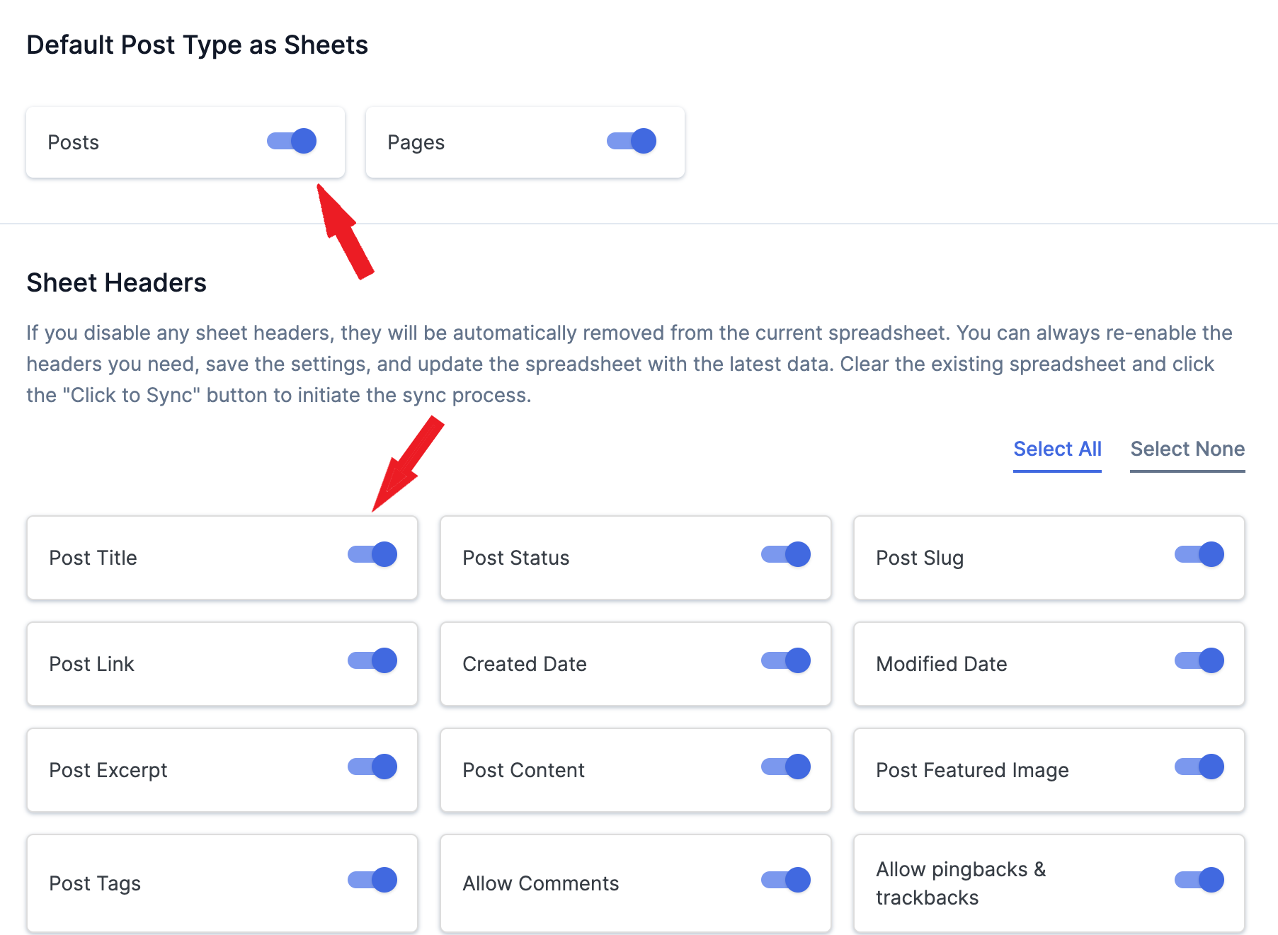
Task: Click the Posts card label
Action: [x=74, y=142]
